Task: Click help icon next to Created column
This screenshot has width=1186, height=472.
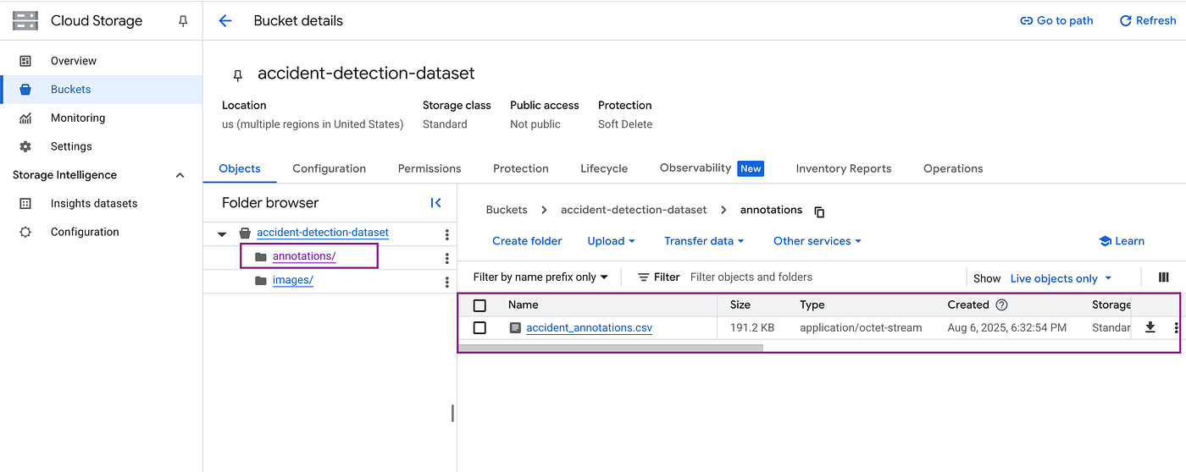Action: (x=1001, y=305)
